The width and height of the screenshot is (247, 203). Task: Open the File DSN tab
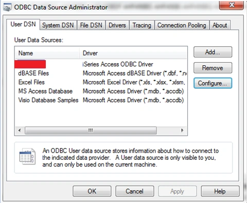coord(91,25)
